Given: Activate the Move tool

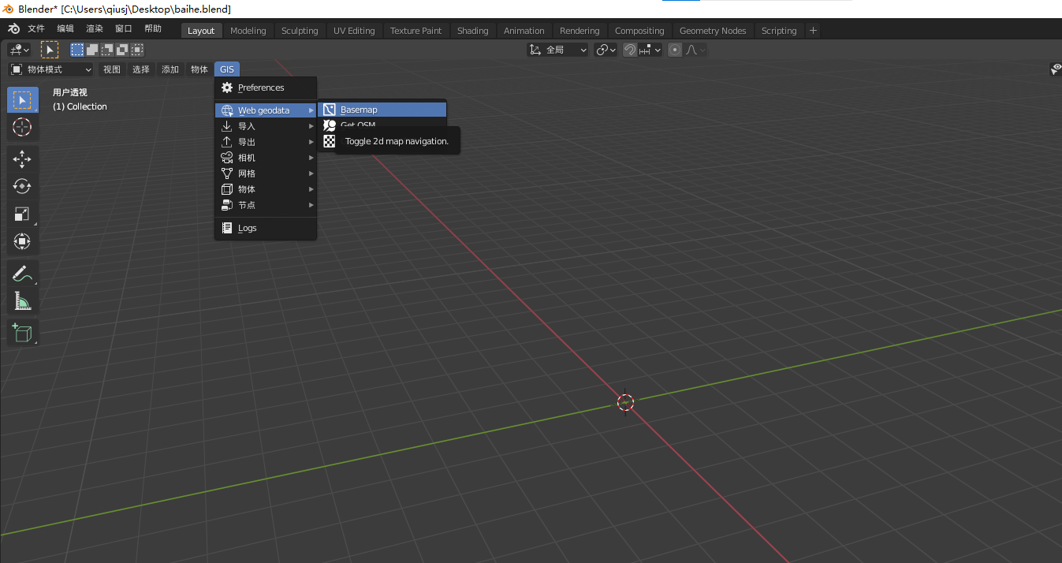Looking at the screenshot, I should point(22,158).
